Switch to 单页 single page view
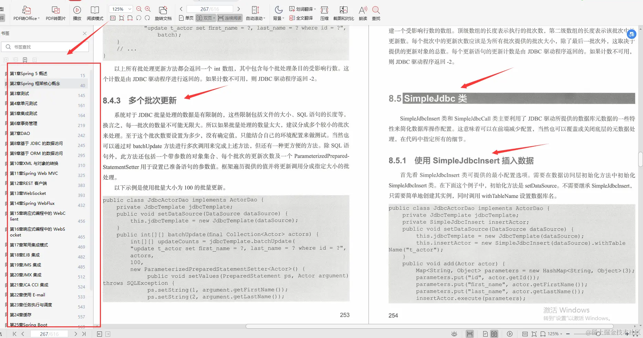This screenshot has height=338, width=643. coord(186,18)
